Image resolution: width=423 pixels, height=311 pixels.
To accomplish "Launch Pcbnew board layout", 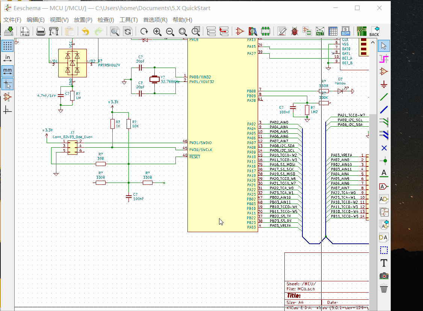I will (x=361, y=31).
